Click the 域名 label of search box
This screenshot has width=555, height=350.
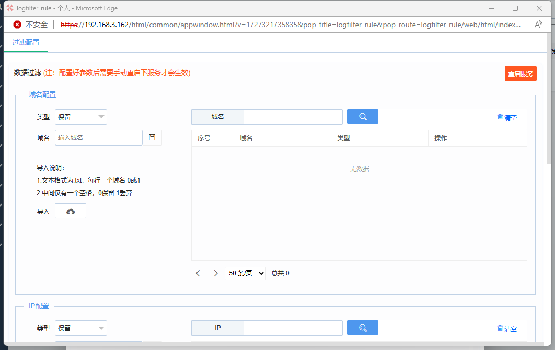(x=218, y=116)
